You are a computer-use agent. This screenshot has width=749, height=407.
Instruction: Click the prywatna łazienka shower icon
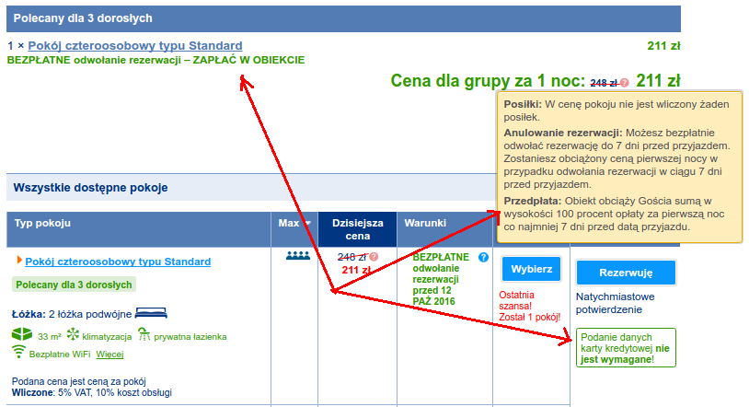coord(144,334)
